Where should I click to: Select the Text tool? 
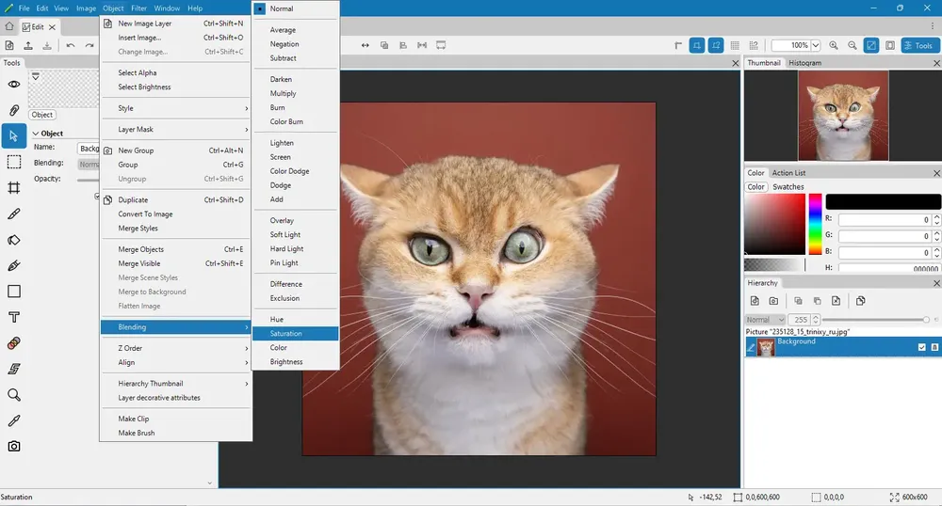point(14,317)
